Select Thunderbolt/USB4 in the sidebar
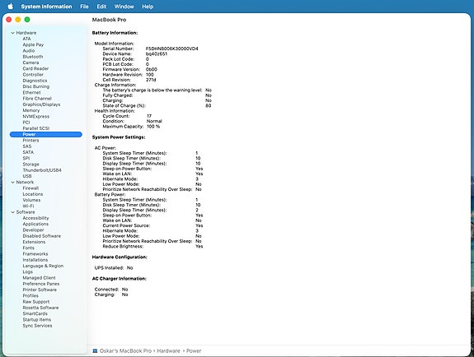 (x=42, y=170)
